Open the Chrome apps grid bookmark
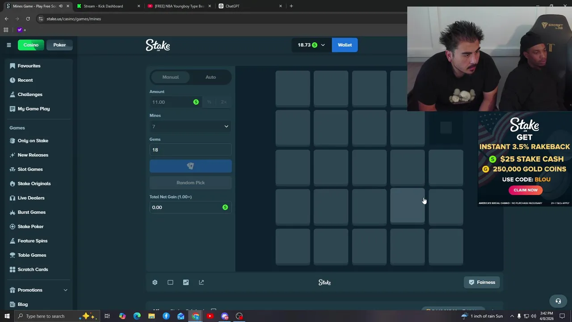The width and height of the screenshot is (572, 322). [6, 30]
